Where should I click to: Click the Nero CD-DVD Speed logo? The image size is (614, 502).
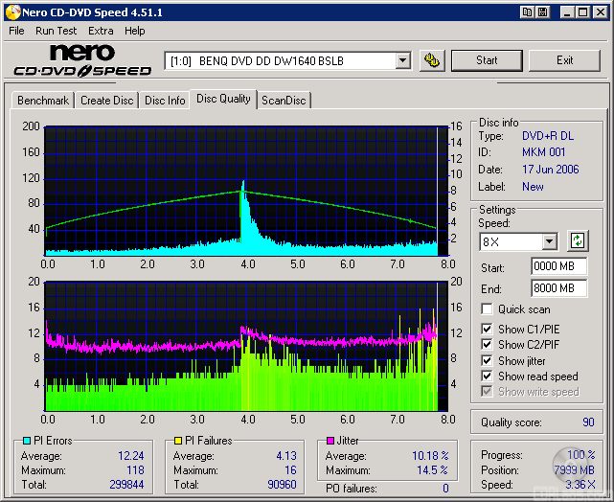tap(82, 60)
